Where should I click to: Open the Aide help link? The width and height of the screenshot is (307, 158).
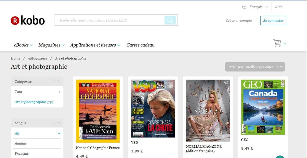point(279,7)
